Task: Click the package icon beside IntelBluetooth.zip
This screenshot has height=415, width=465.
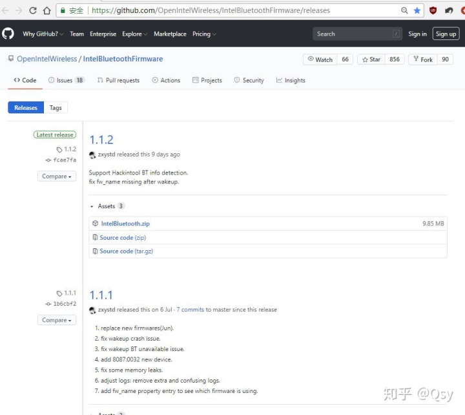Action: (95, 223)
